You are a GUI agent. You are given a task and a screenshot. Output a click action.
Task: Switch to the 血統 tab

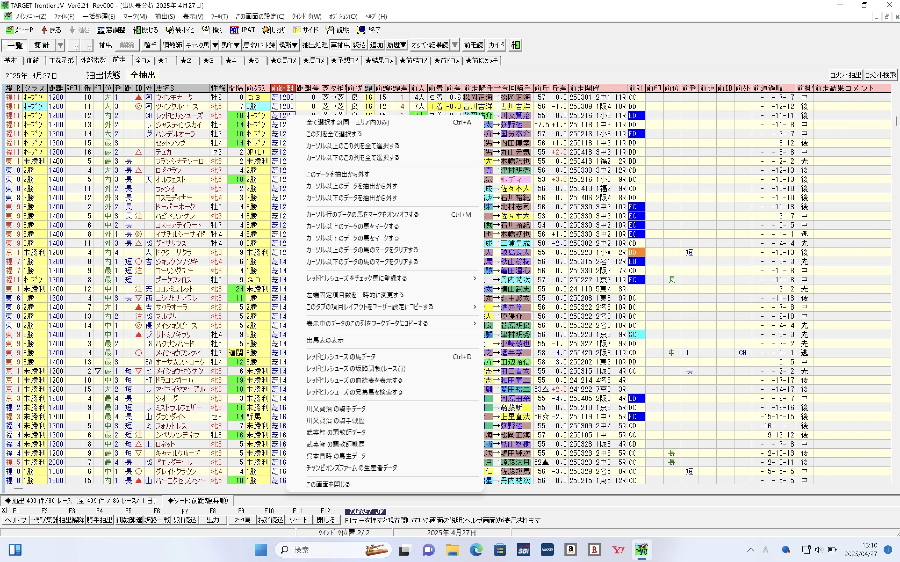[x=33, y=60]
